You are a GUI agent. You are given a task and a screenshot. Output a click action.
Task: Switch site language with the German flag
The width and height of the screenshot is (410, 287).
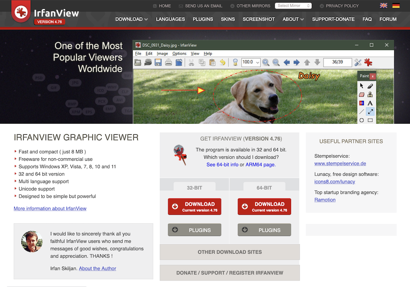click(396, 6)
